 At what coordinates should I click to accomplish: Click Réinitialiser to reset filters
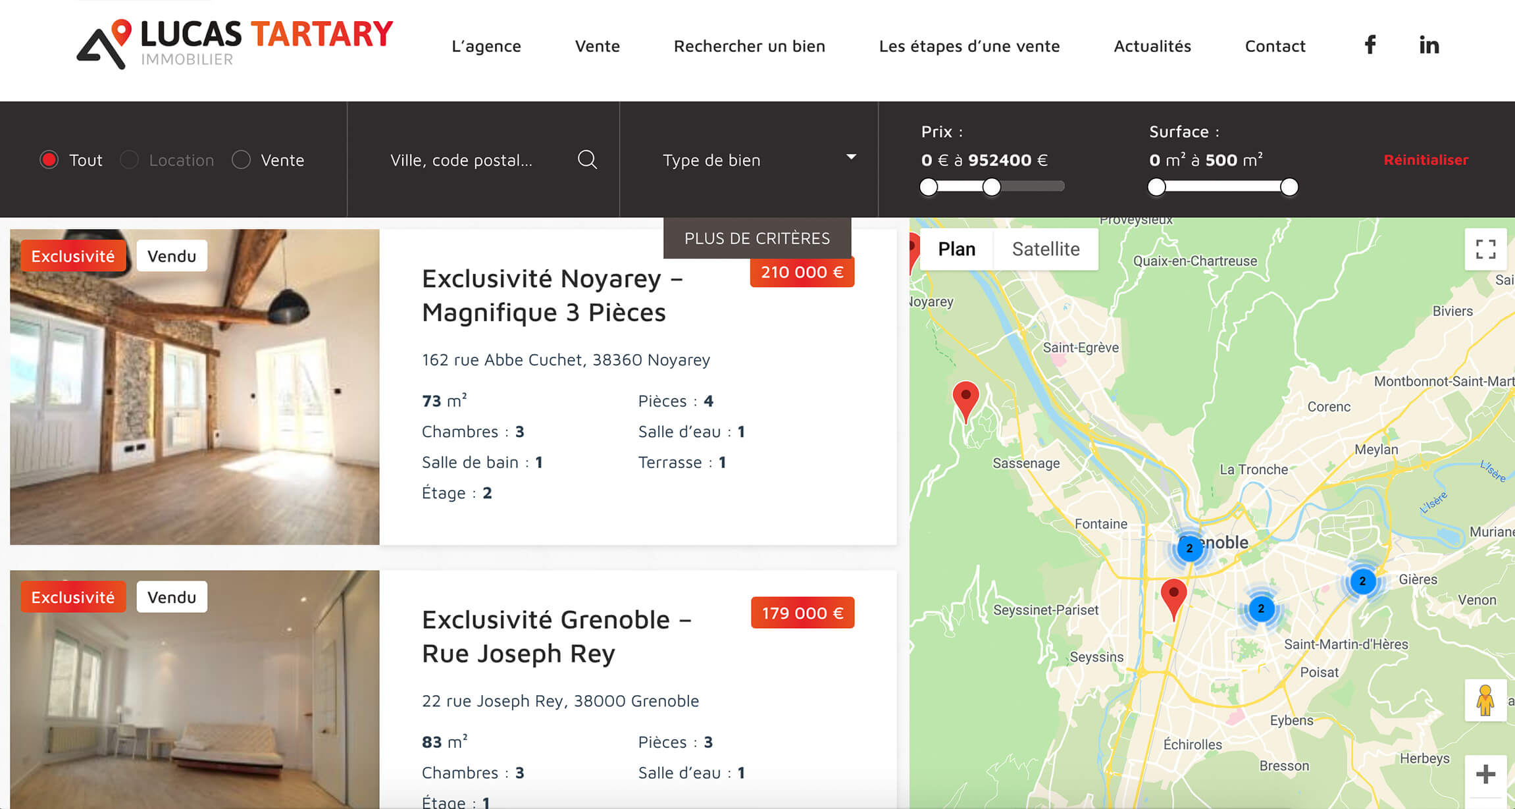tap(1425, 159)
